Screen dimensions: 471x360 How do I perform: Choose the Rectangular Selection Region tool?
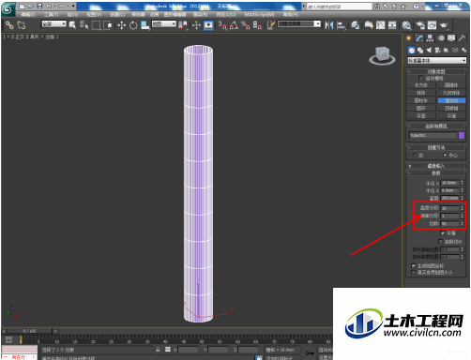click(x=96, y=25)
